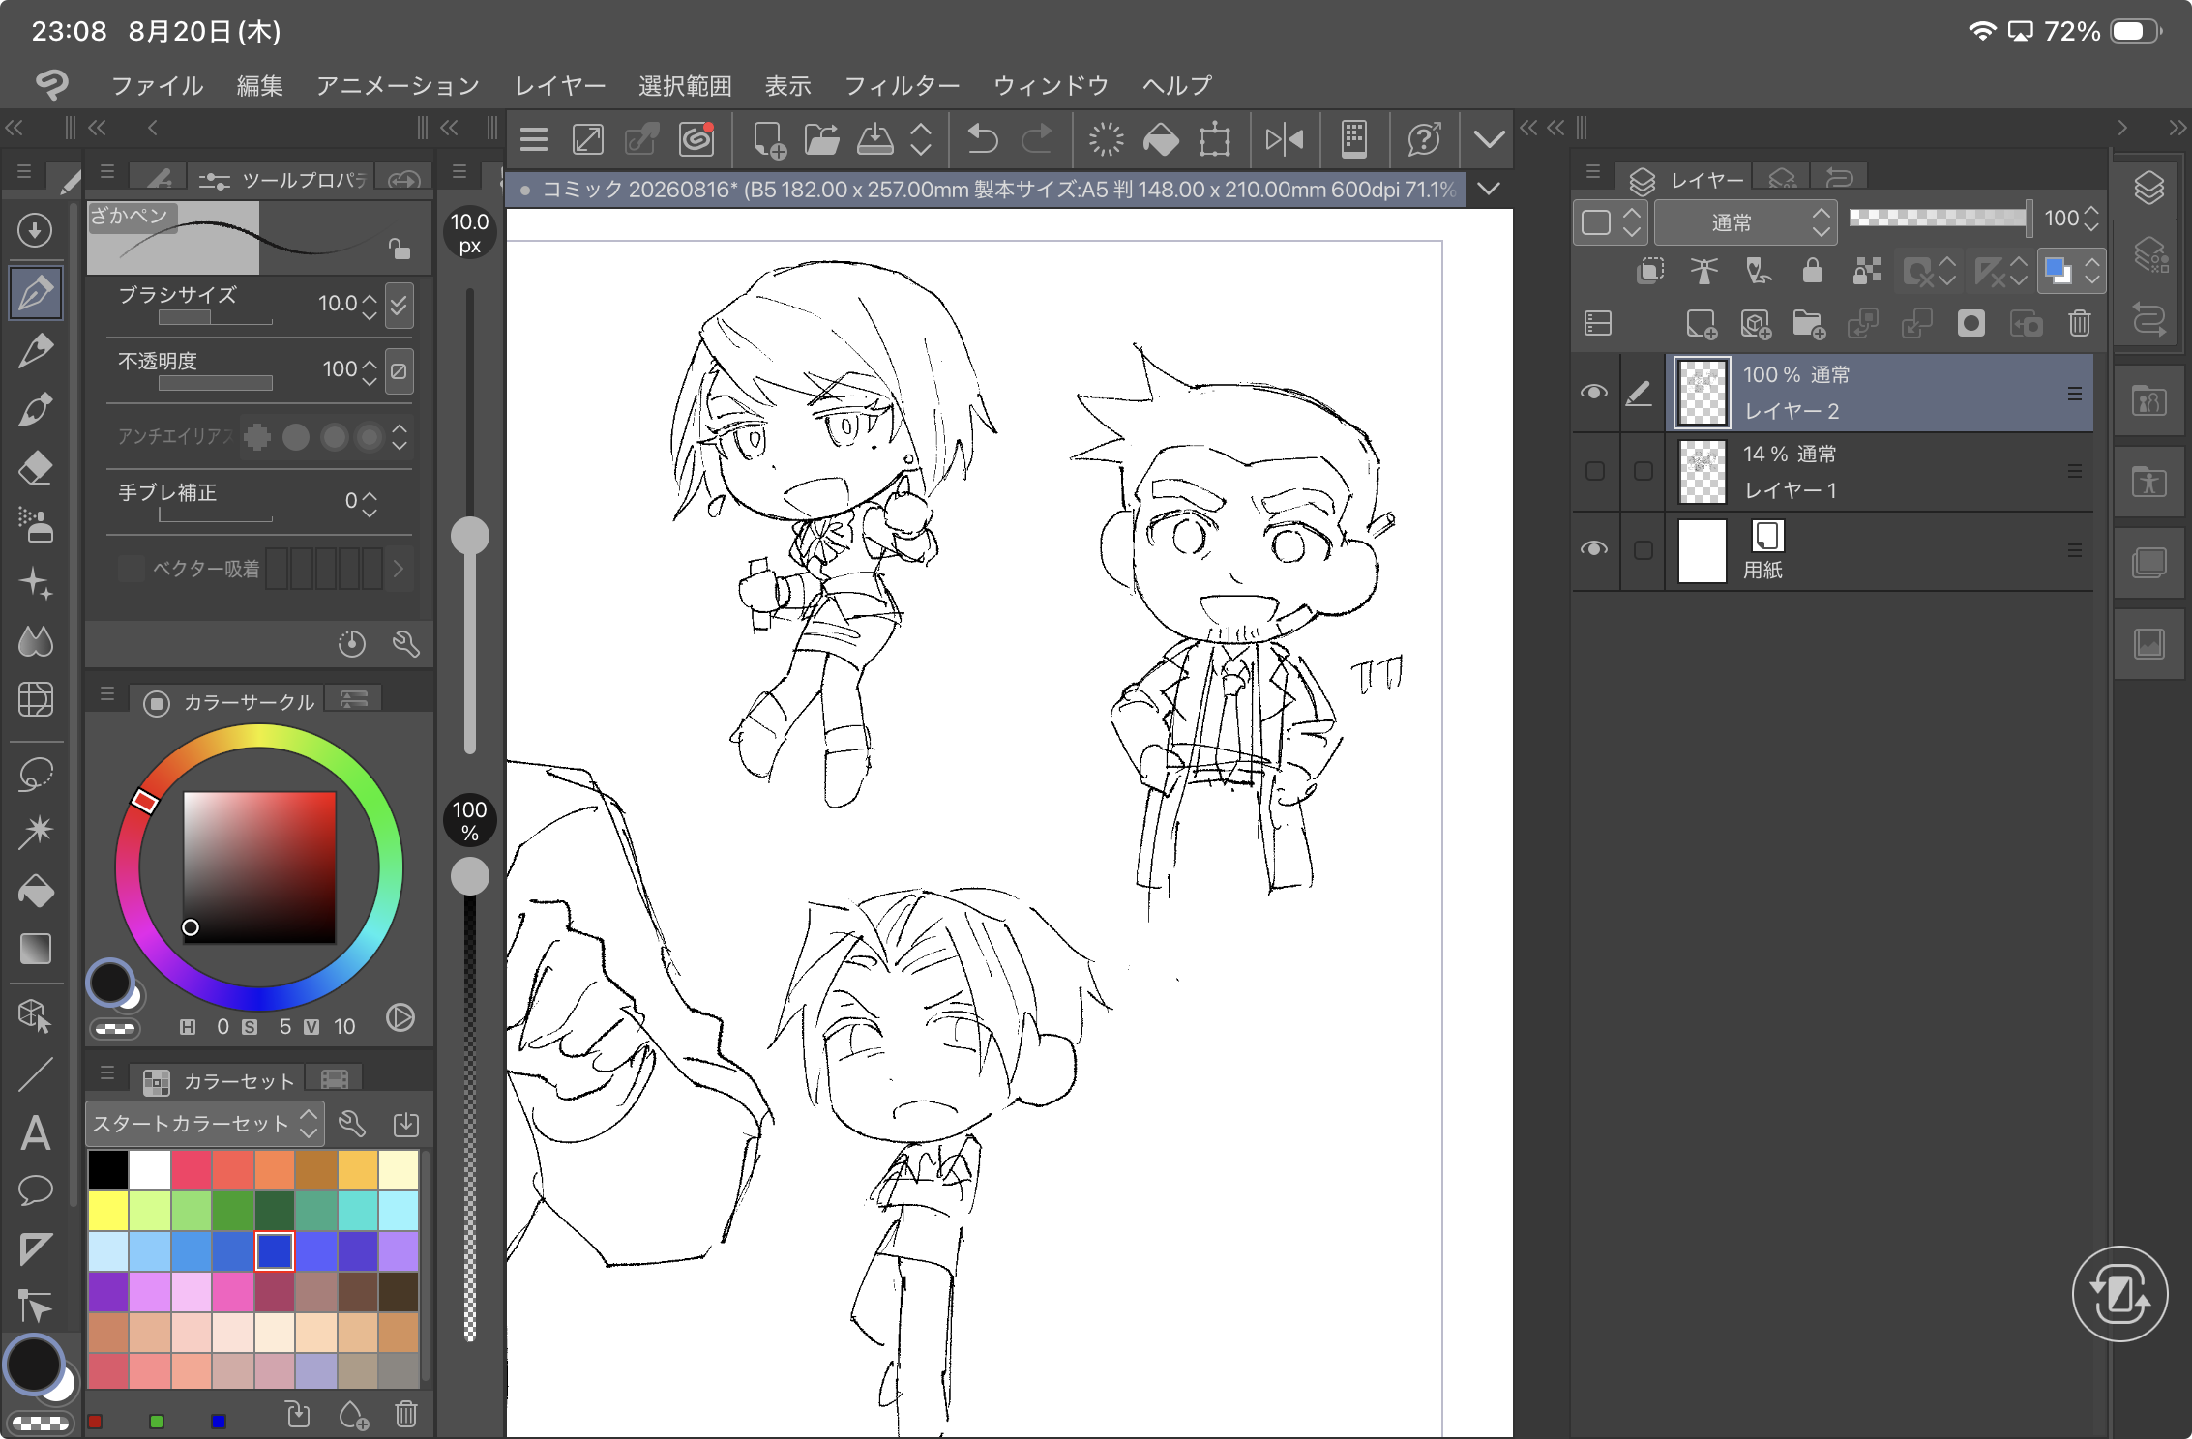Select the Lasso selection tool

36,775
